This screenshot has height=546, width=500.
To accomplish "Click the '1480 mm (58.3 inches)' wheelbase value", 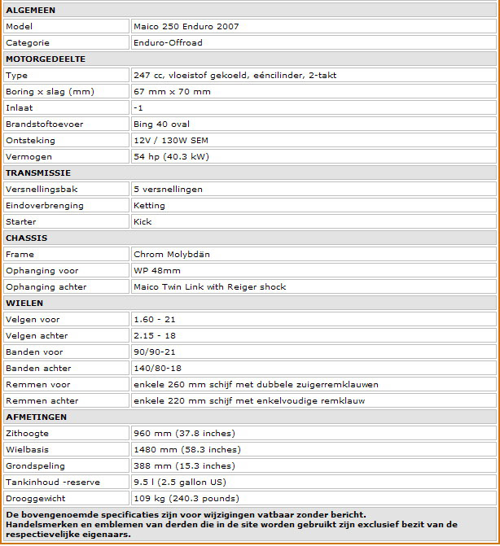I will click(x=187, y=450).
